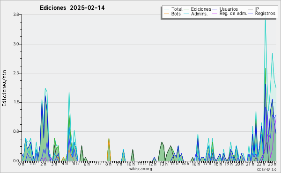281x173 pixels.
Task: Click the Reg. de adm. purple line swatch
Action: tap(214, 14)
